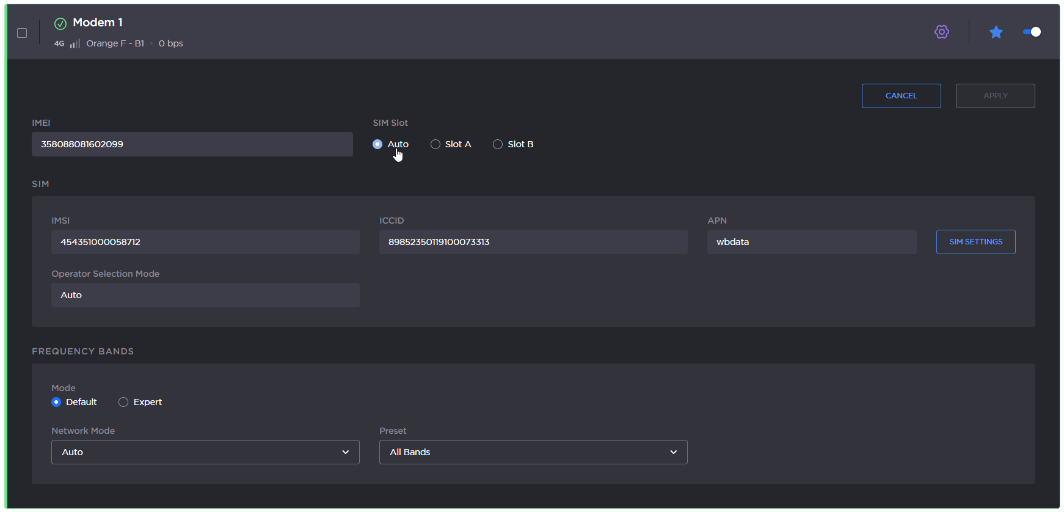Click the IMEI number field
Image resolution: width=1064 pixels, height=512 pixels.
pos(192,144)
